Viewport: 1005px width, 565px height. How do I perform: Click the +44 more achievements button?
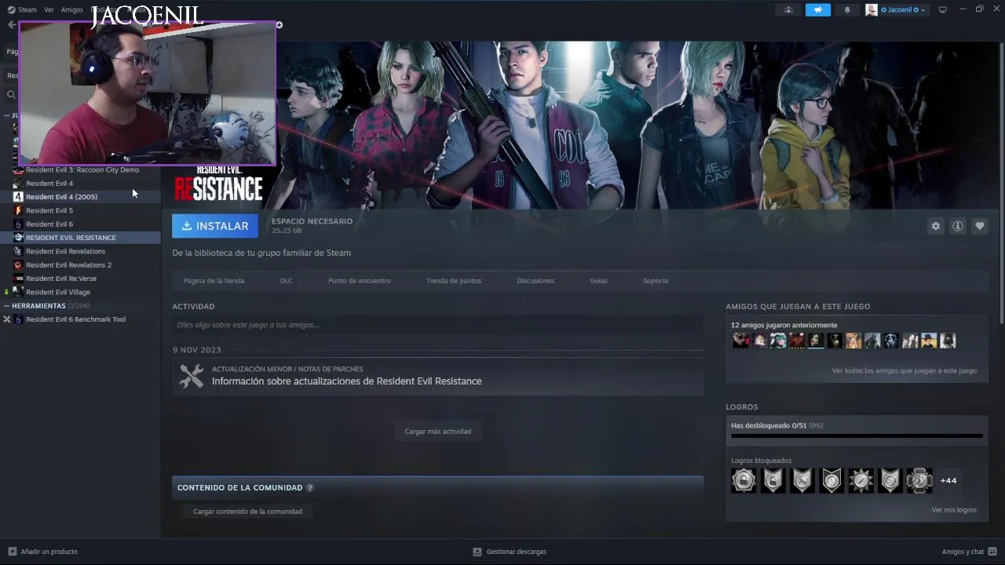tap(948, 481)
